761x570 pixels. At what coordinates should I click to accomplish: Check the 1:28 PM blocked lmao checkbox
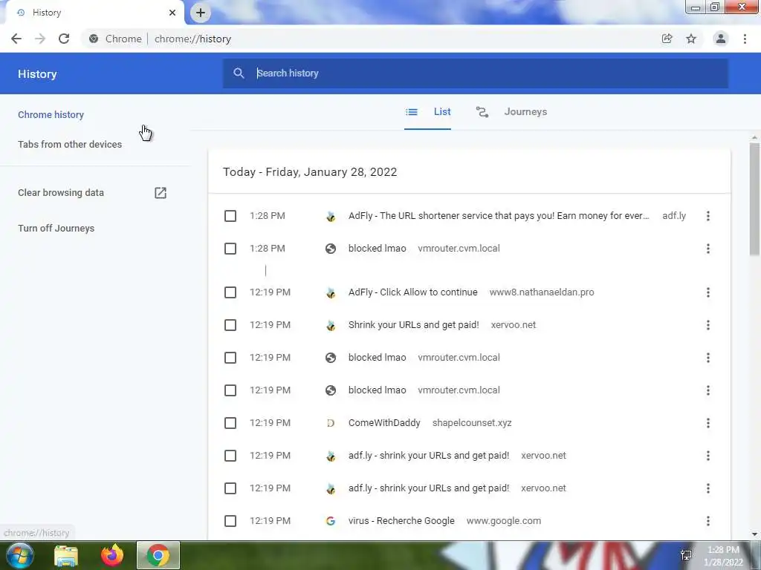pos(230,249)
